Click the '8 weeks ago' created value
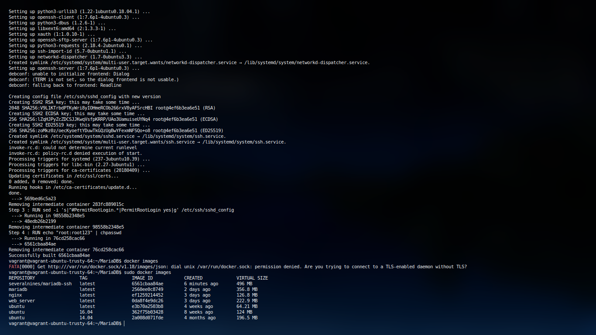Image resolution: width=596 pixels, height=335 pixels. (x=199, y=312)
